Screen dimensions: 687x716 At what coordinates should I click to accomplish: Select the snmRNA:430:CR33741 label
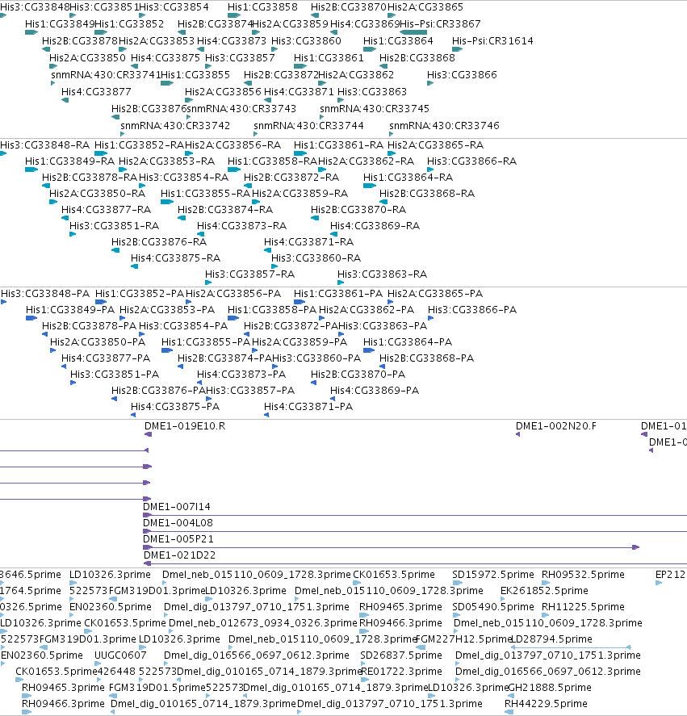click(106, 74)
